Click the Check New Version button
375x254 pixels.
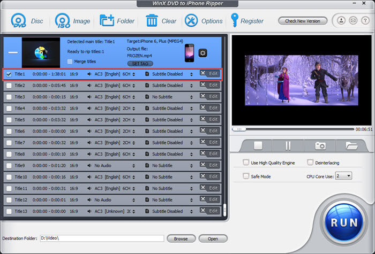click(303, 21)
